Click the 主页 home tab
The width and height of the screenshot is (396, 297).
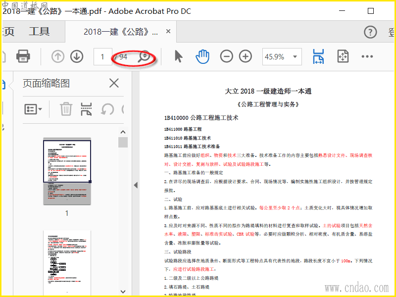coord(8,32)
